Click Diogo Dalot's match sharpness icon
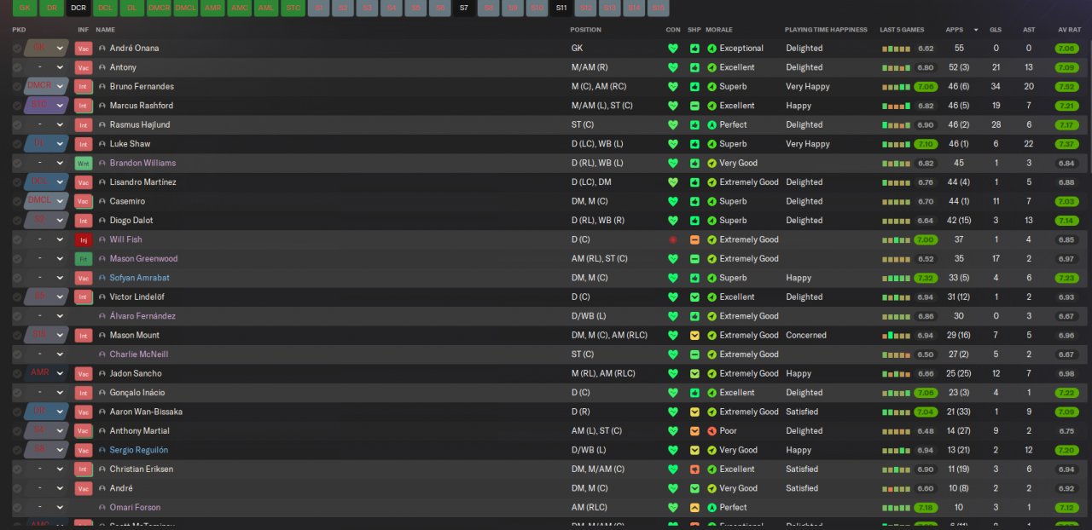The height and width of the screenshot is (530, 1092). click(694, 221)
